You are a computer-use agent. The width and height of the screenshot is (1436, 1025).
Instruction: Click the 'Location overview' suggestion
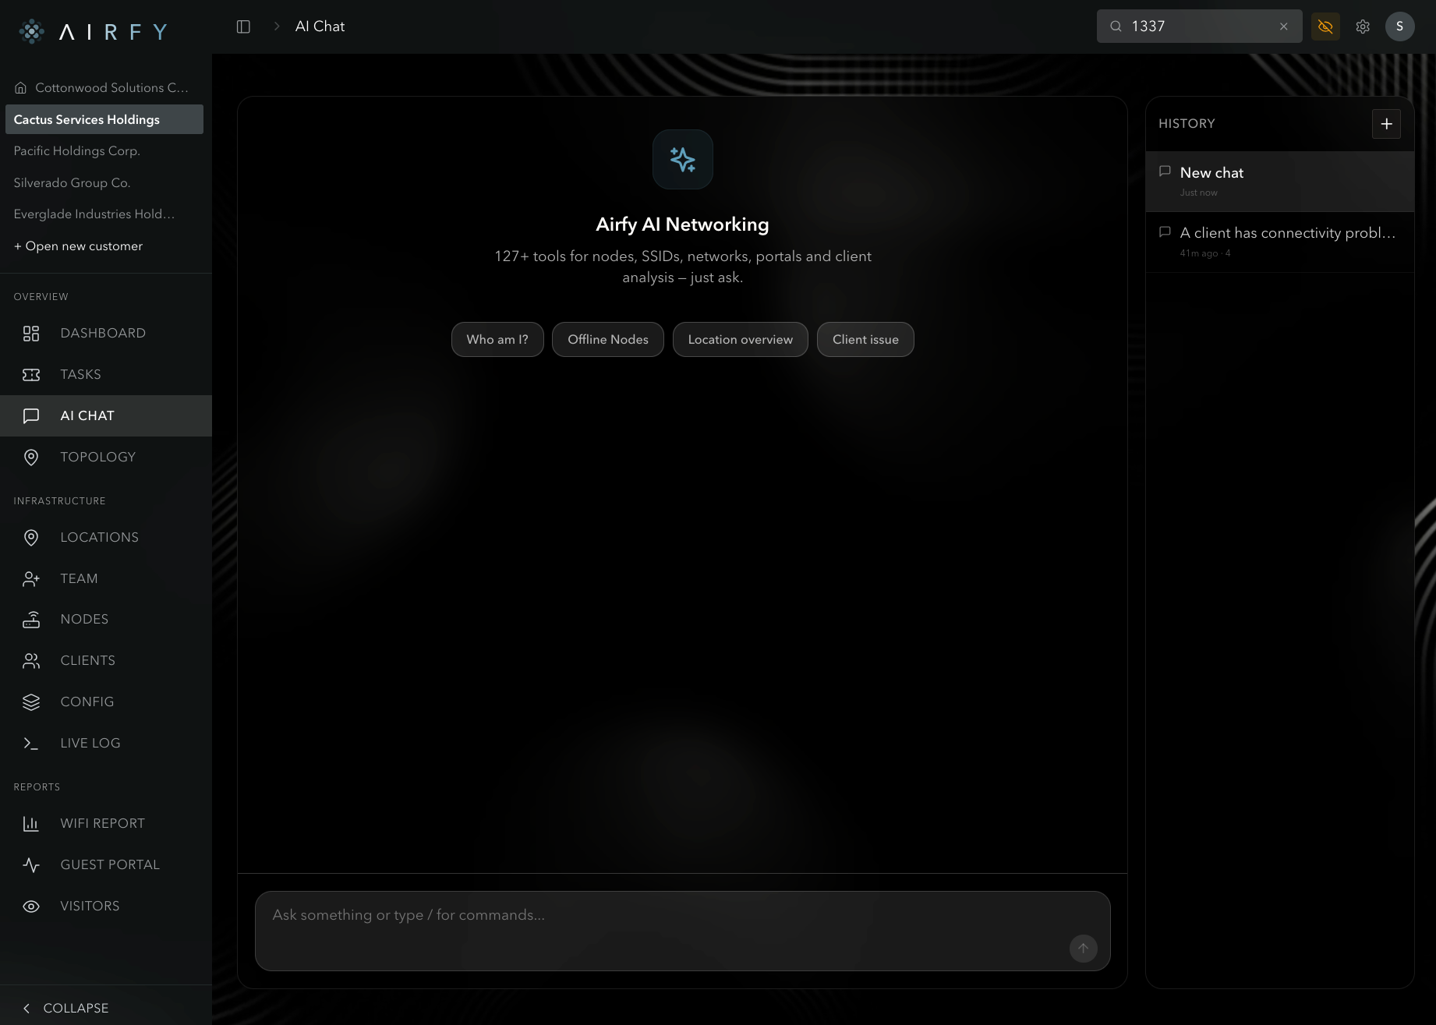tap(741, 340)
